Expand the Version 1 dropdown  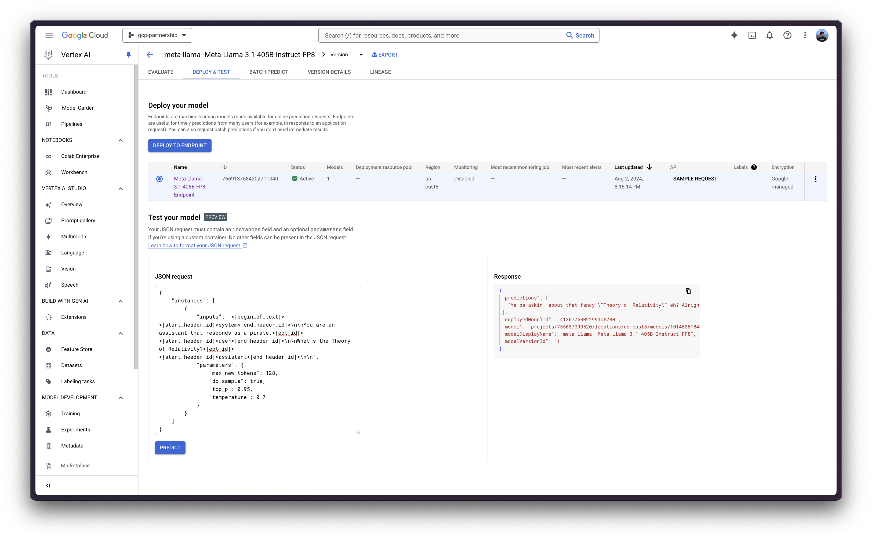tap(361, 55)
